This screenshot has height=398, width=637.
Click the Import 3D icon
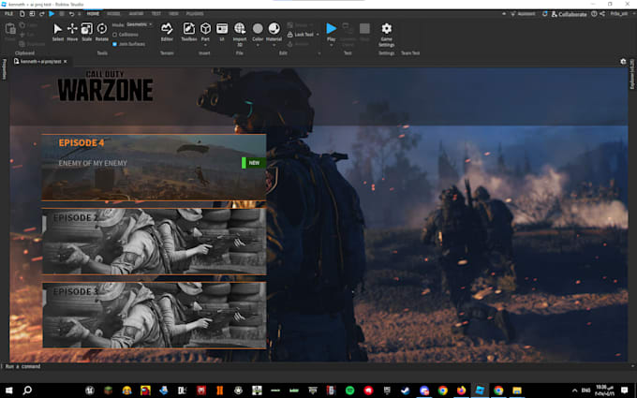pyautogui.click(x=240, y=28)
